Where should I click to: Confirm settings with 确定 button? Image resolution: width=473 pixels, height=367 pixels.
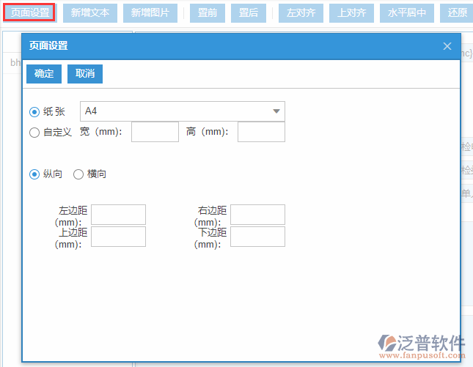click(x=44, y=74)
